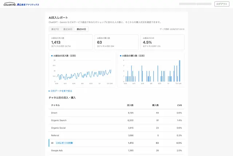This screenshot has width=233, height=156.
Task: Select the 直近90日 tab
Action: tap(81, 29)
